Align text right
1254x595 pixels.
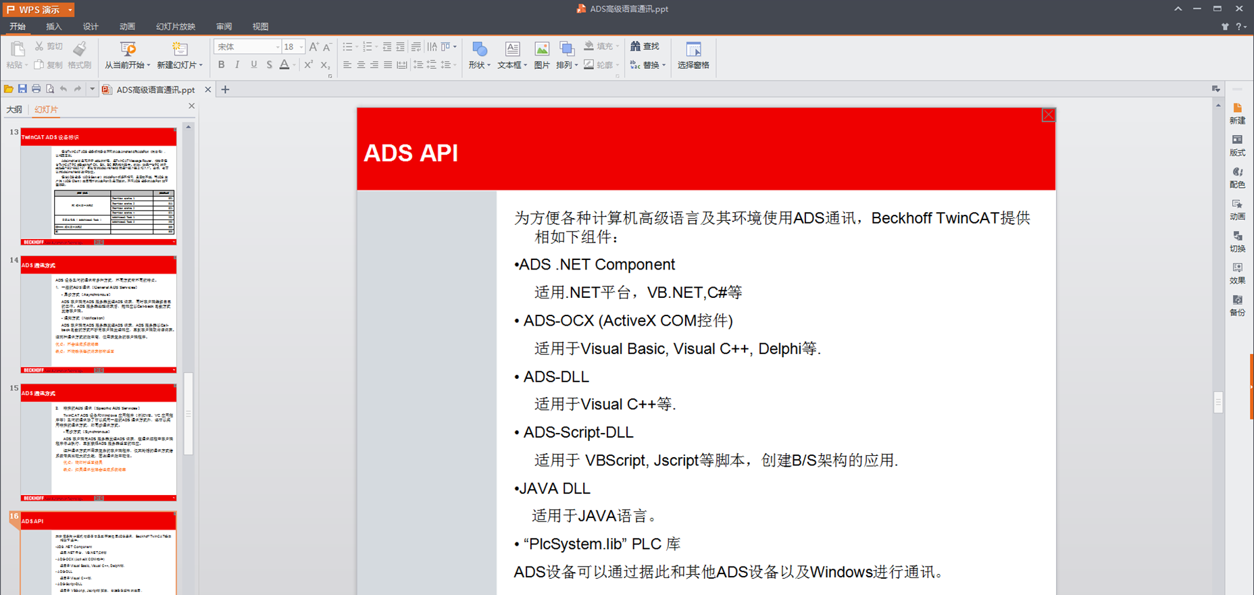[x=374, y=65]
